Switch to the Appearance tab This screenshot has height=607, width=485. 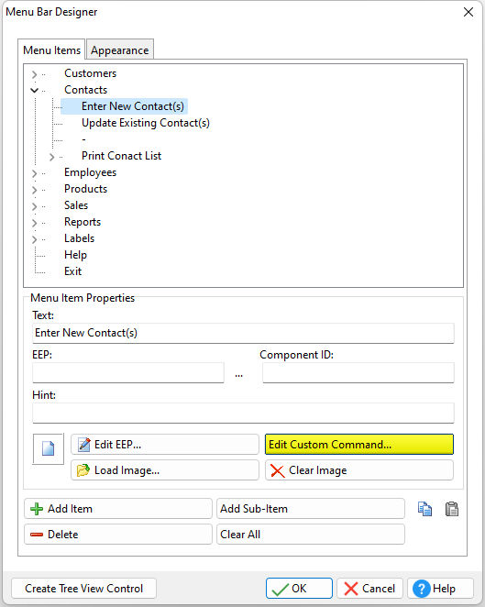[119, 50]
